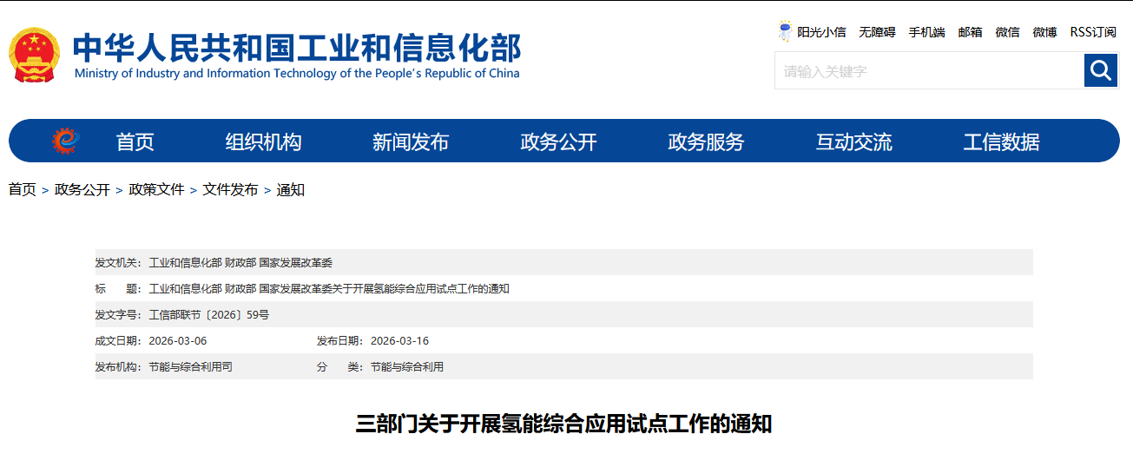Open the 首页 navigation menu item
This screenshot has height=467, width=1133.
point(135,142)
